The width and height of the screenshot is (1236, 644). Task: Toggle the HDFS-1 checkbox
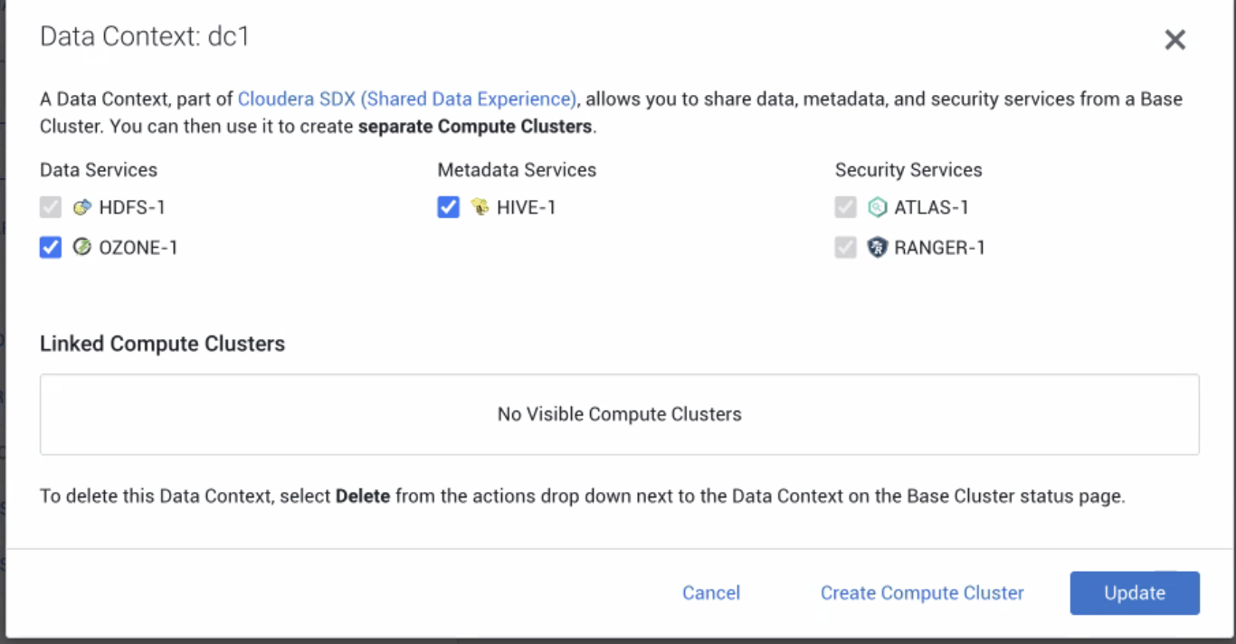point(51,208)
